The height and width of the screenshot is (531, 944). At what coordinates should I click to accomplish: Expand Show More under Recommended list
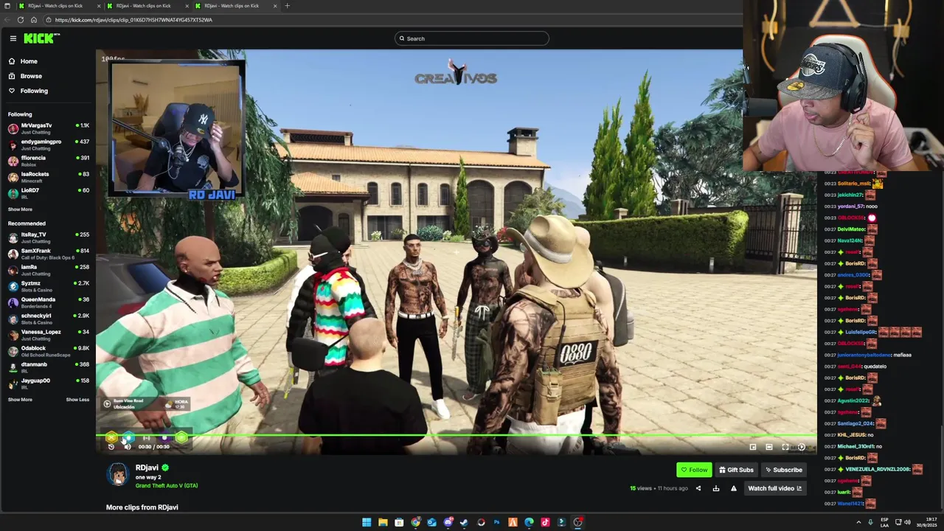20,400
